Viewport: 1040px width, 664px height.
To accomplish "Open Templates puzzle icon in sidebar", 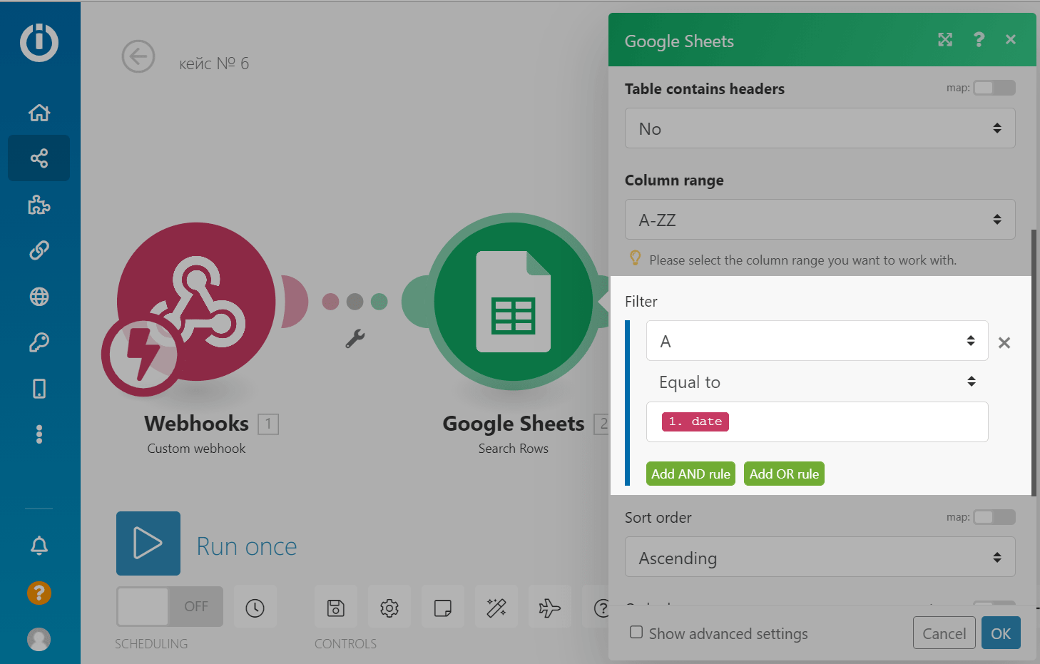I will [39, 205].
